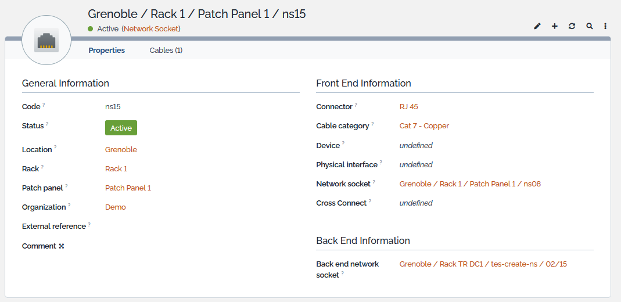The height and width of the screenshot is (302, 621).
Task: Open the Cables (1) tab
Action: (166, 51)
